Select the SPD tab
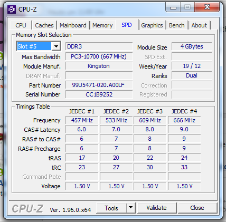This screenshot has width=226, height=222. click(127, 25)
